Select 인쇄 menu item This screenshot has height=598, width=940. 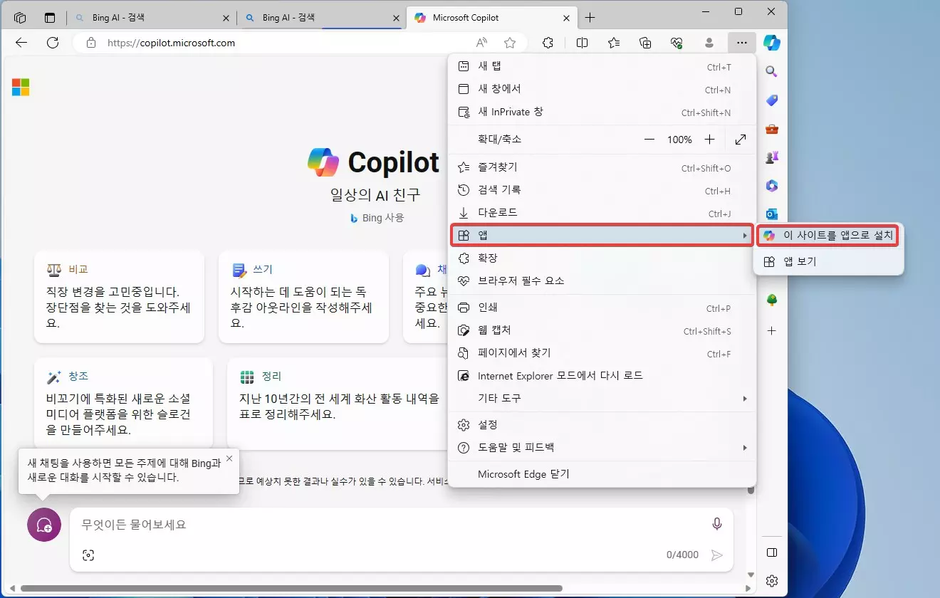coord(602,308)
